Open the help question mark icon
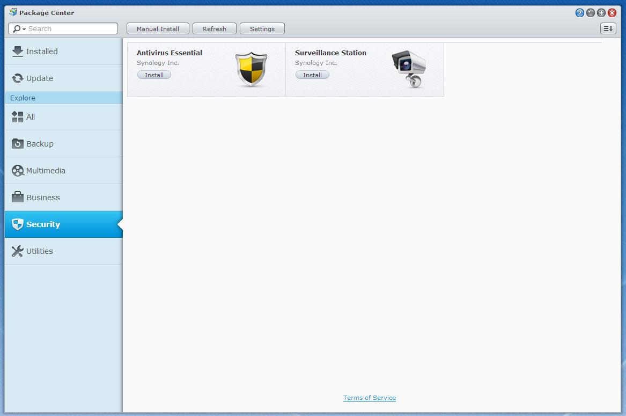Screen dimensions: 626x416 580,13
